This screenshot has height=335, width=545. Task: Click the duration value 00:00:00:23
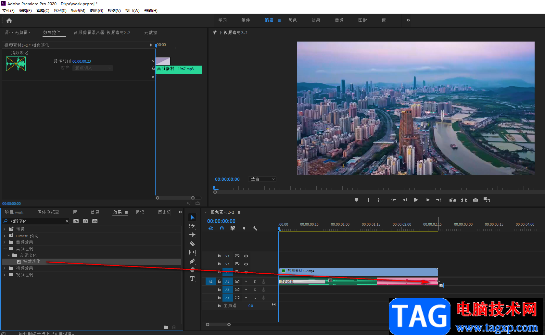82,61
